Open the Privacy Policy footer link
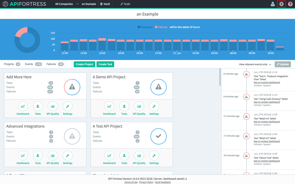 (x=147, y=182)
